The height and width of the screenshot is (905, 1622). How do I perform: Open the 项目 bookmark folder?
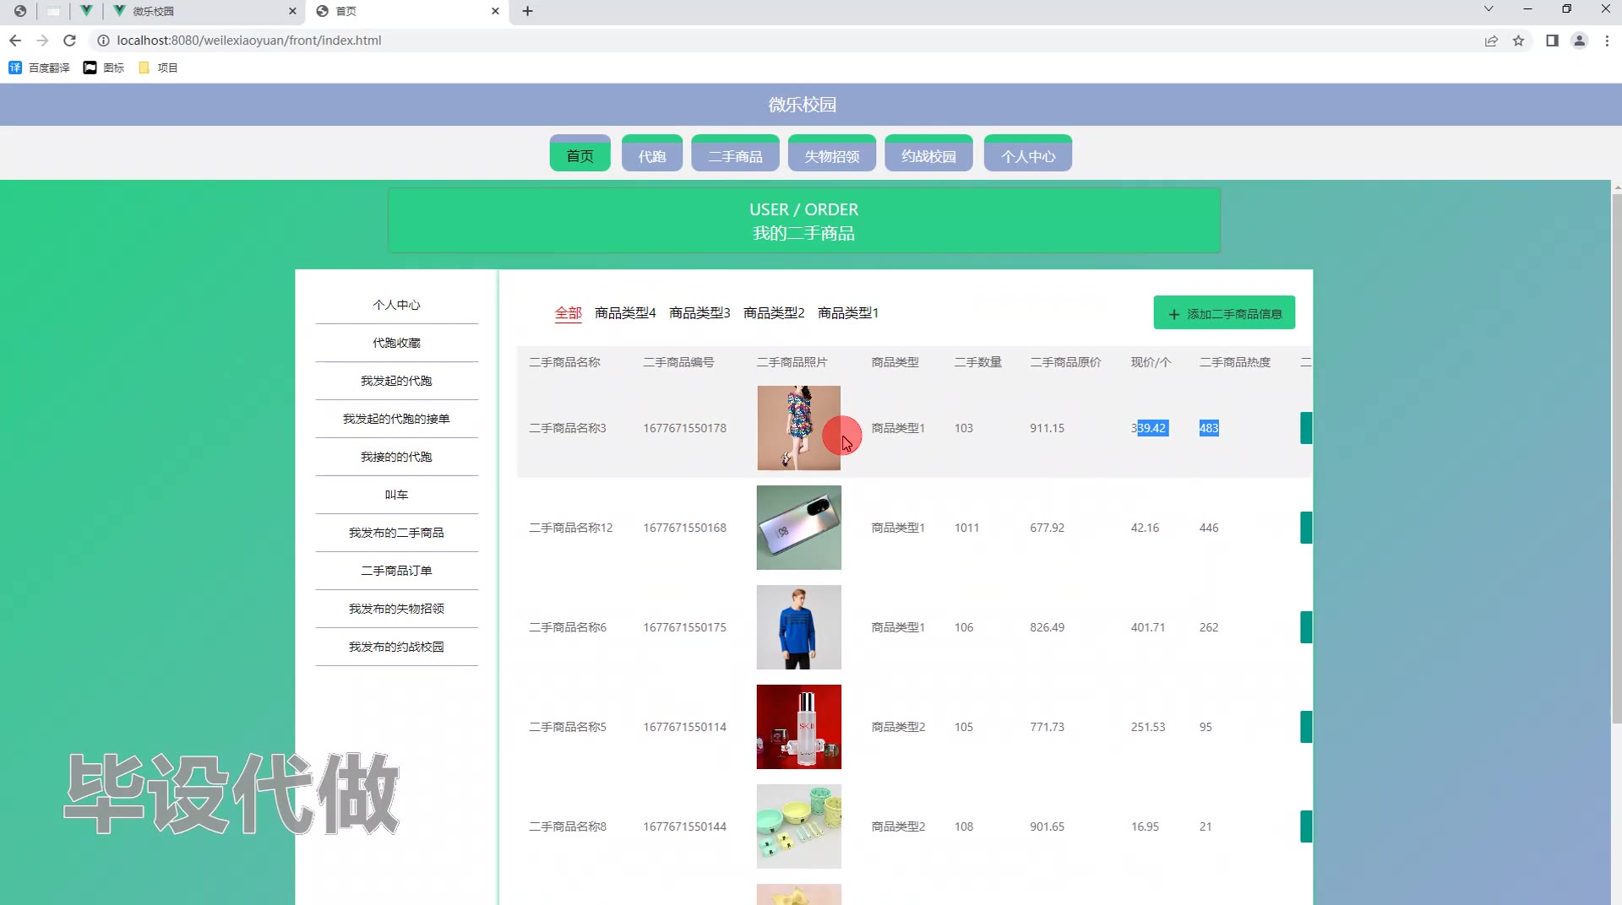pos(158,68)
